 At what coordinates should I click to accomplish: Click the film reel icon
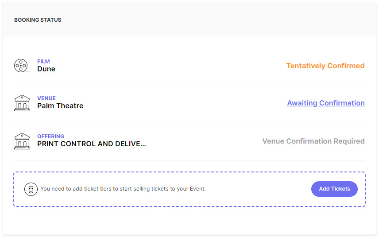(21, 66)
